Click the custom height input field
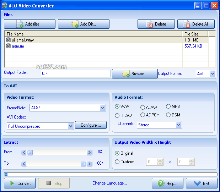The height and width of the screenshot is (192, 220). tap(183, 162)
